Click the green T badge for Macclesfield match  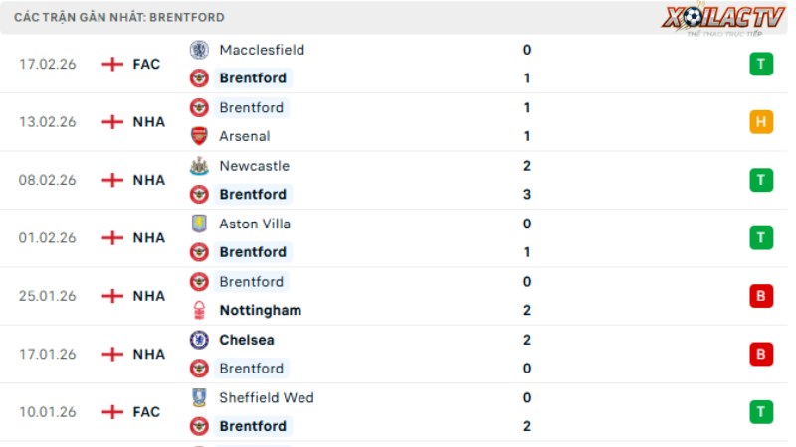pyautogui.click(x=761, y=65)
